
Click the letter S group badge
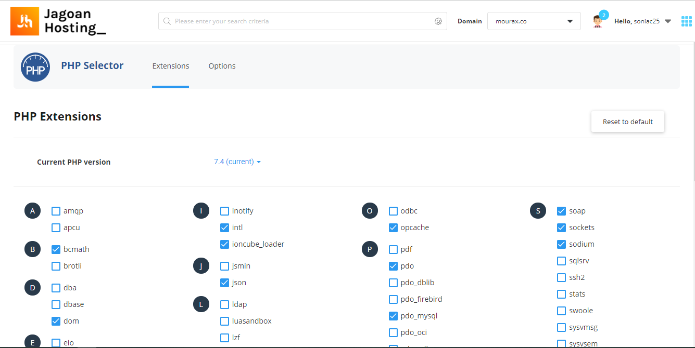[x=538, y=211]
